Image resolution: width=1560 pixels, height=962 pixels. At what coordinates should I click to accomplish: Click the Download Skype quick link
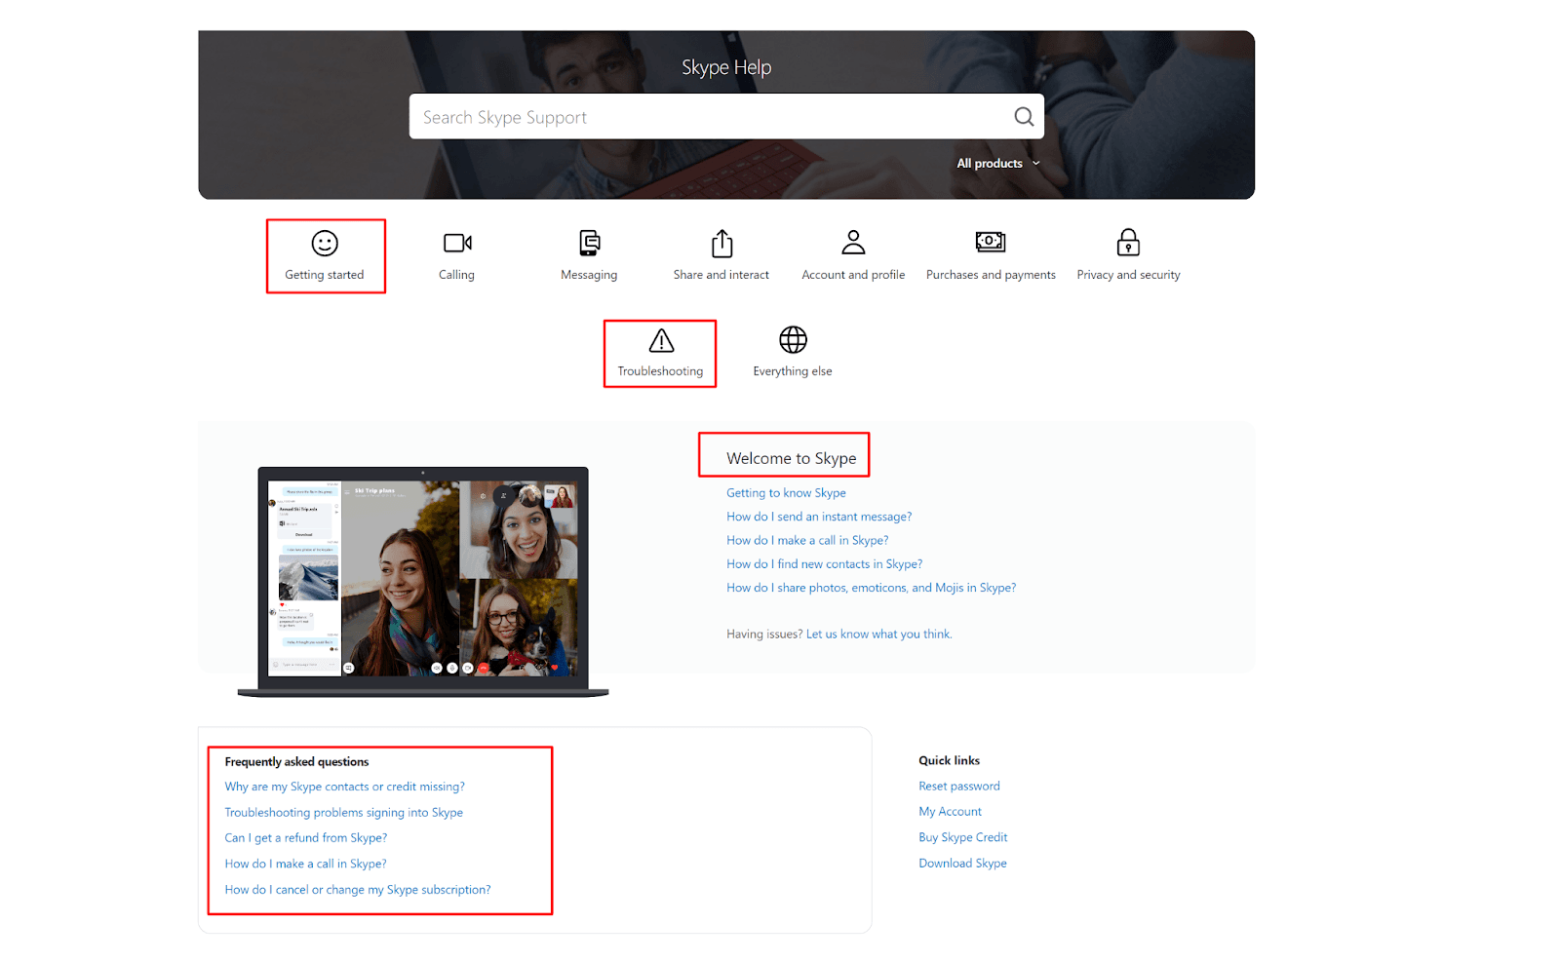tap(962, 864)
